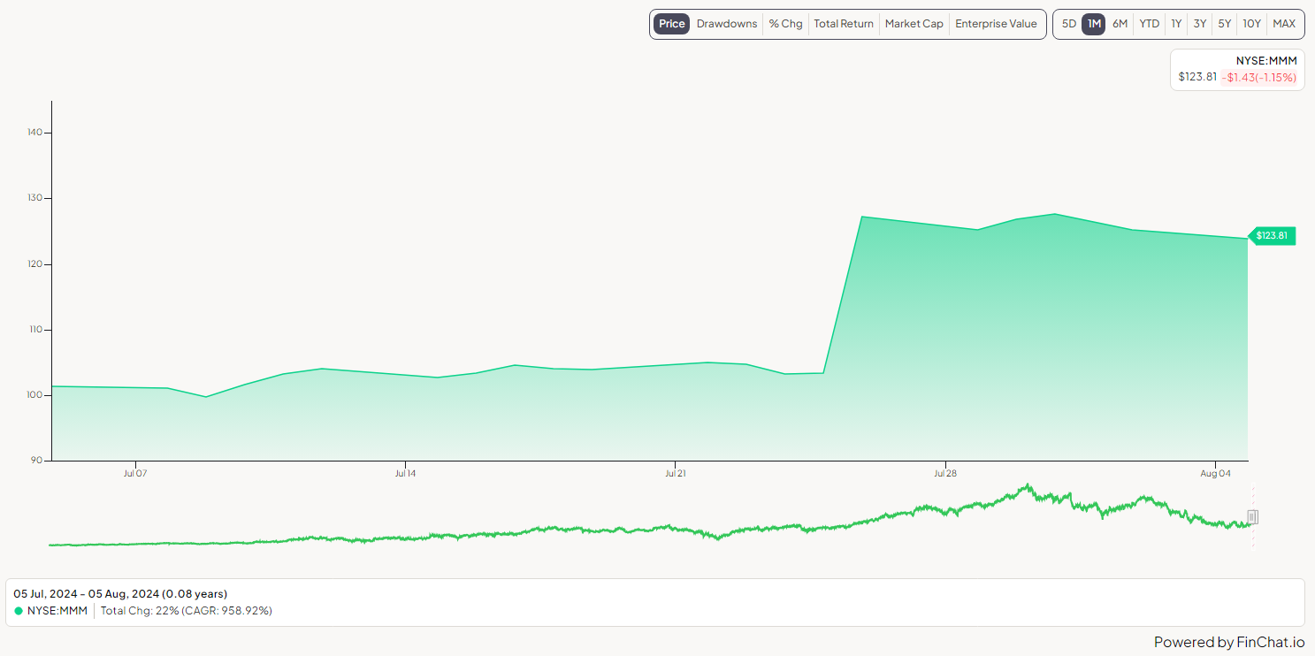Select the Price chart tab
Image resolution: width=1315 pixels, height=656 pixels.
pyautogui.click(x=671, y=24)
